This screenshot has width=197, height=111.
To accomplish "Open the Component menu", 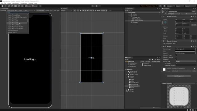I will click(x=24, y=3).
